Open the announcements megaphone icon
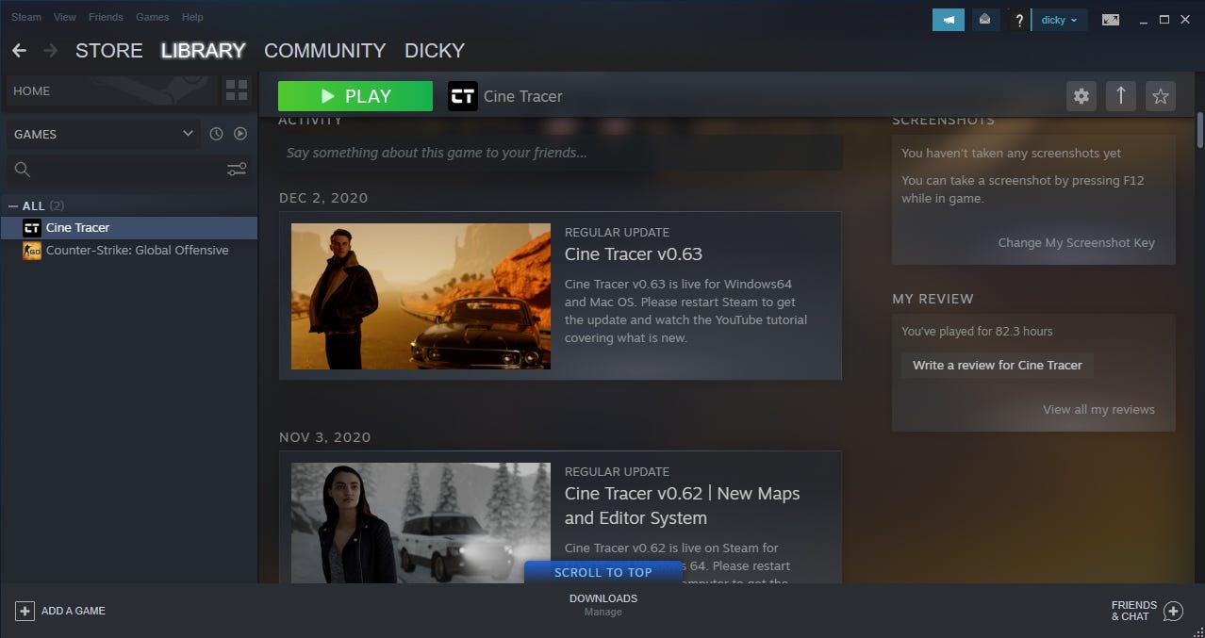1205x638 pixels. 948,20
